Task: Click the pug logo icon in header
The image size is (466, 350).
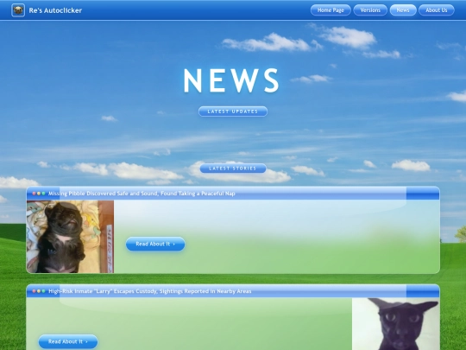Action: point(18,10)
